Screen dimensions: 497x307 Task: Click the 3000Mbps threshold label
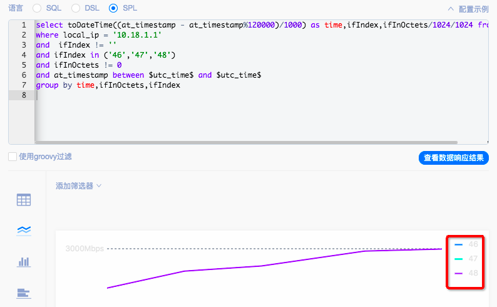coord(85,249)
